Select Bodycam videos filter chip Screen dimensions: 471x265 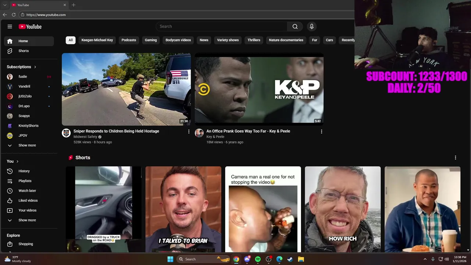click(x=178, y=40)
